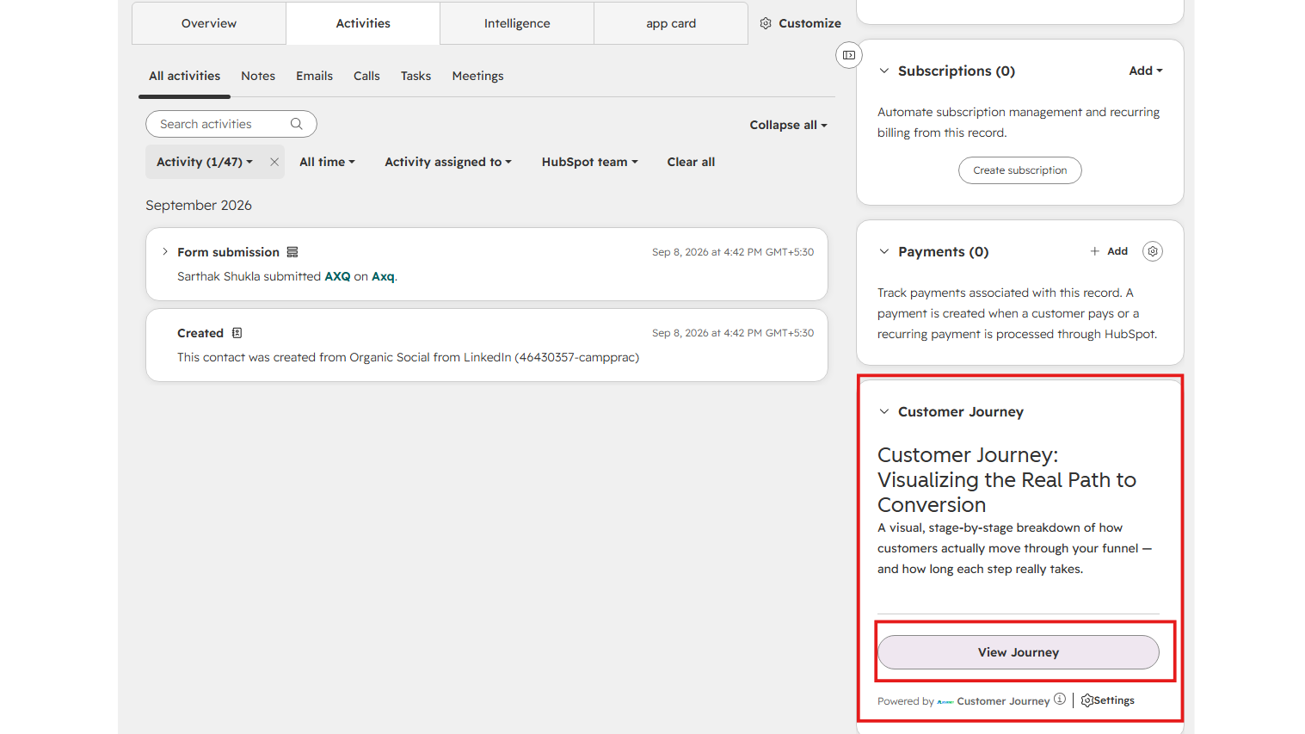
Task: Switch to the Intelligence tab
Action: (517, 23)
